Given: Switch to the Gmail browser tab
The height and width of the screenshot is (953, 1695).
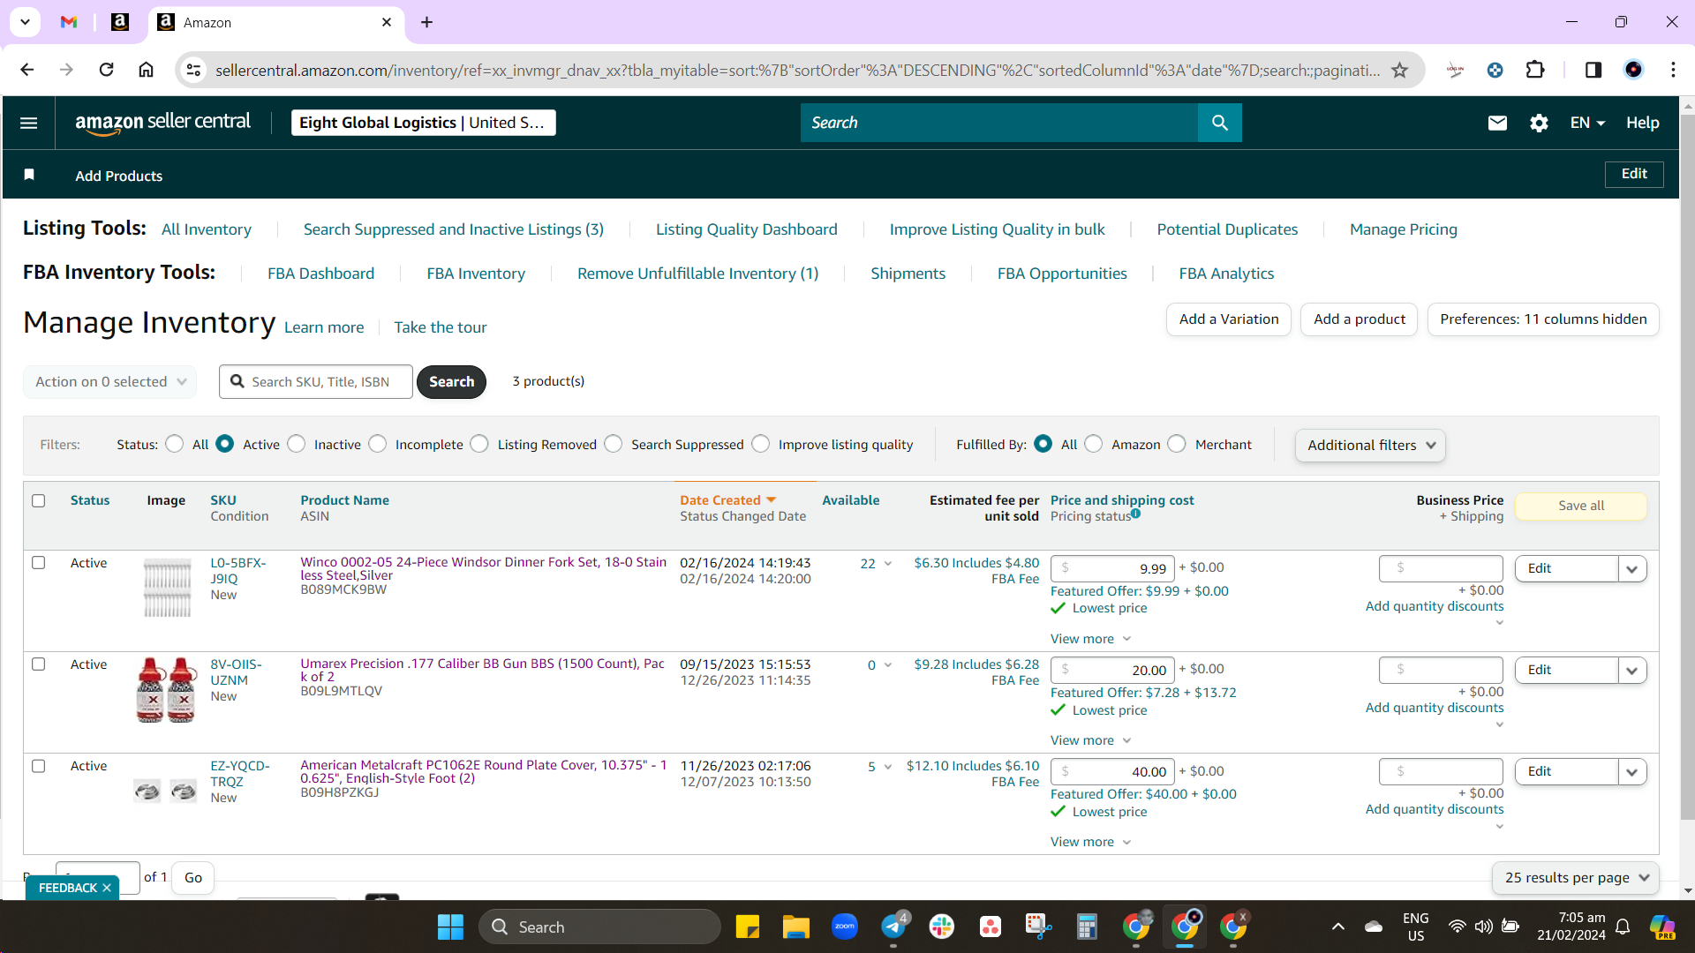Looking at the screenshot, I should coord(69,22).
